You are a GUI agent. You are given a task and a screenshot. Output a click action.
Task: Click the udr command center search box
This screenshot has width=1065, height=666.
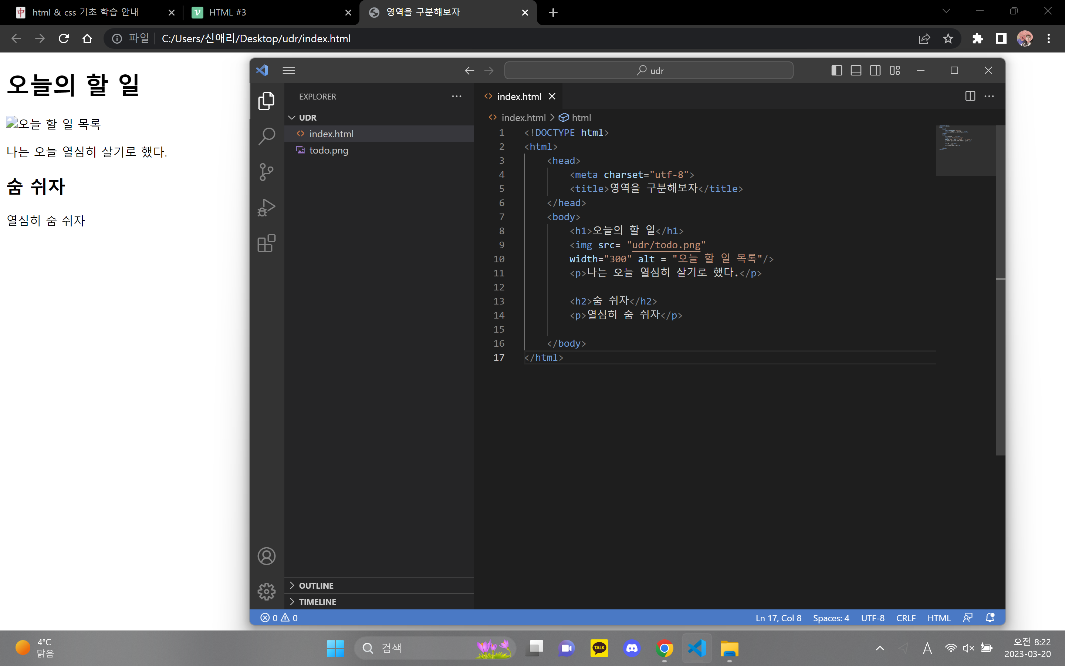[649, 70]
